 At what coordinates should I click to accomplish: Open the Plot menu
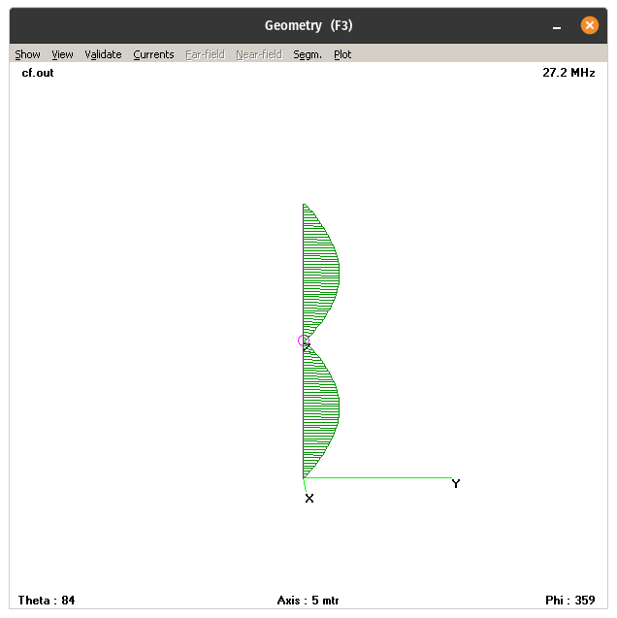(x=342, y=54)
